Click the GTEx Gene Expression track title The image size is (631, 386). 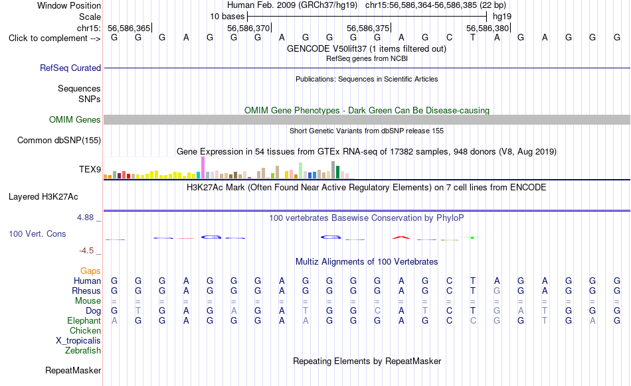367,151
